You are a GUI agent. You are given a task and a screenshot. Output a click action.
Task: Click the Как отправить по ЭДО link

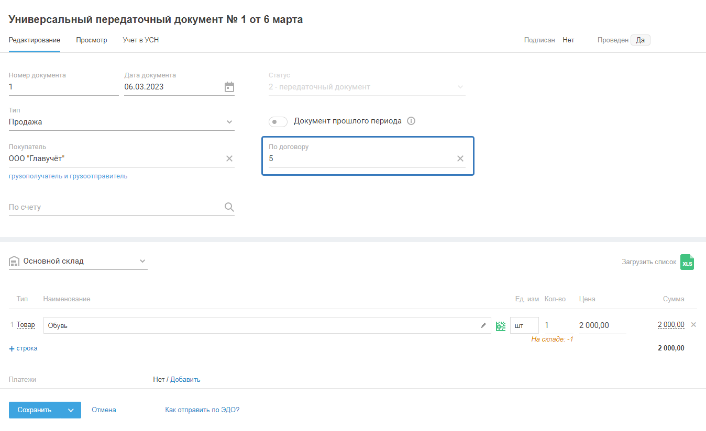tap(202, 410)
